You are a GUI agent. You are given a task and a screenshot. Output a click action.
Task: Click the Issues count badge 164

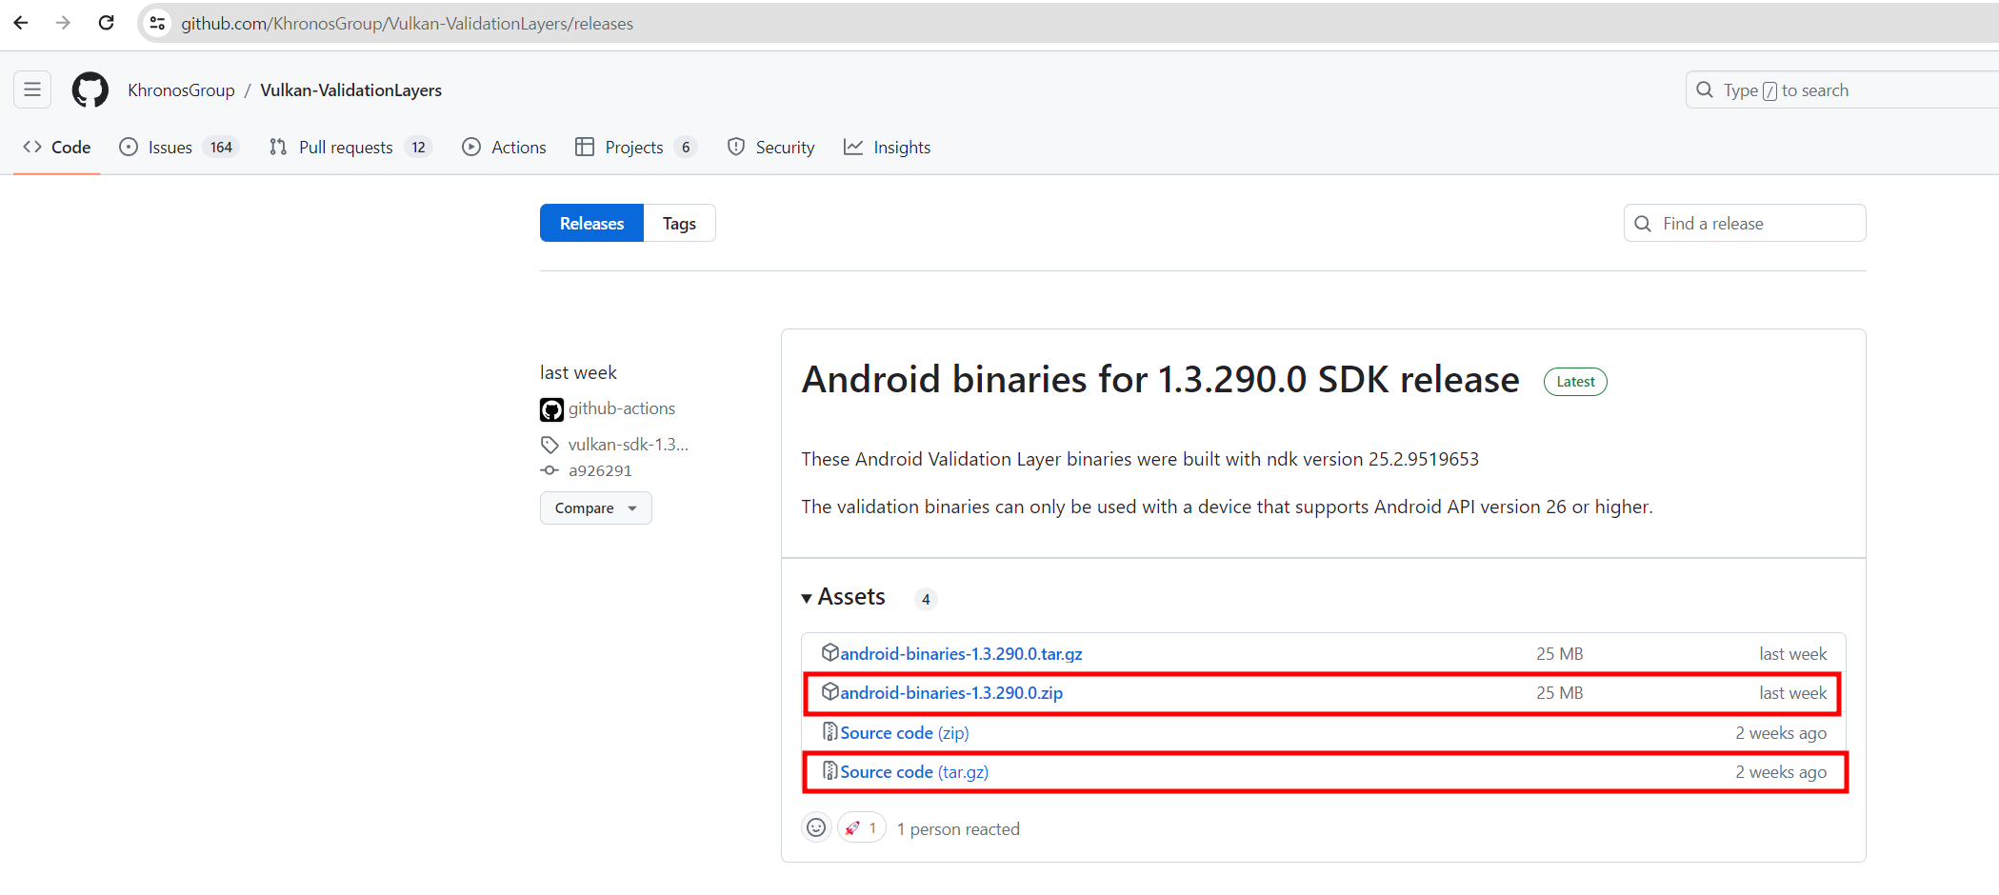point(221,148)
